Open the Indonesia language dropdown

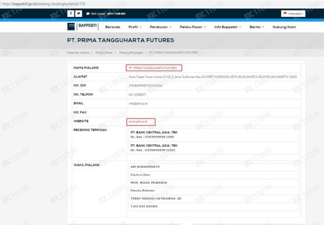click(x=293, y=14)
